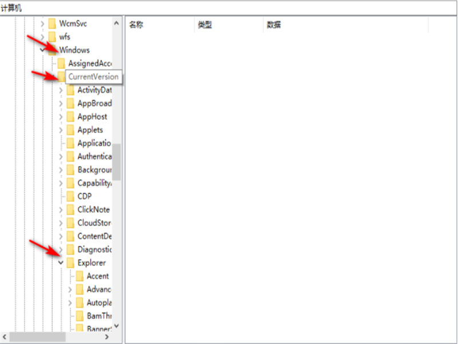Click the vertical scrollbar down arrow
This screenshot has height=344, width=458.
click(x=116, y=325)
